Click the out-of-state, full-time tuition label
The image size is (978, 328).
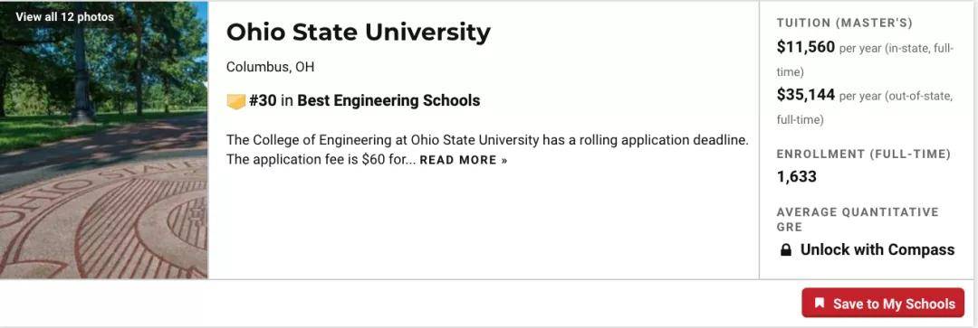point(864,108)
